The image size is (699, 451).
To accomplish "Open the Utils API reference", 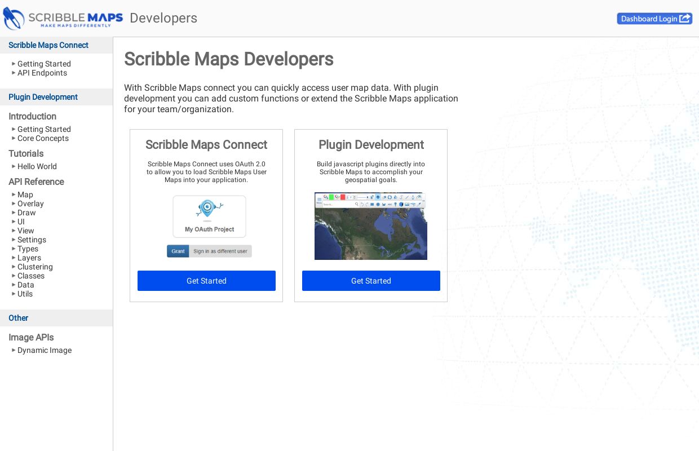I will click(25, 294).
